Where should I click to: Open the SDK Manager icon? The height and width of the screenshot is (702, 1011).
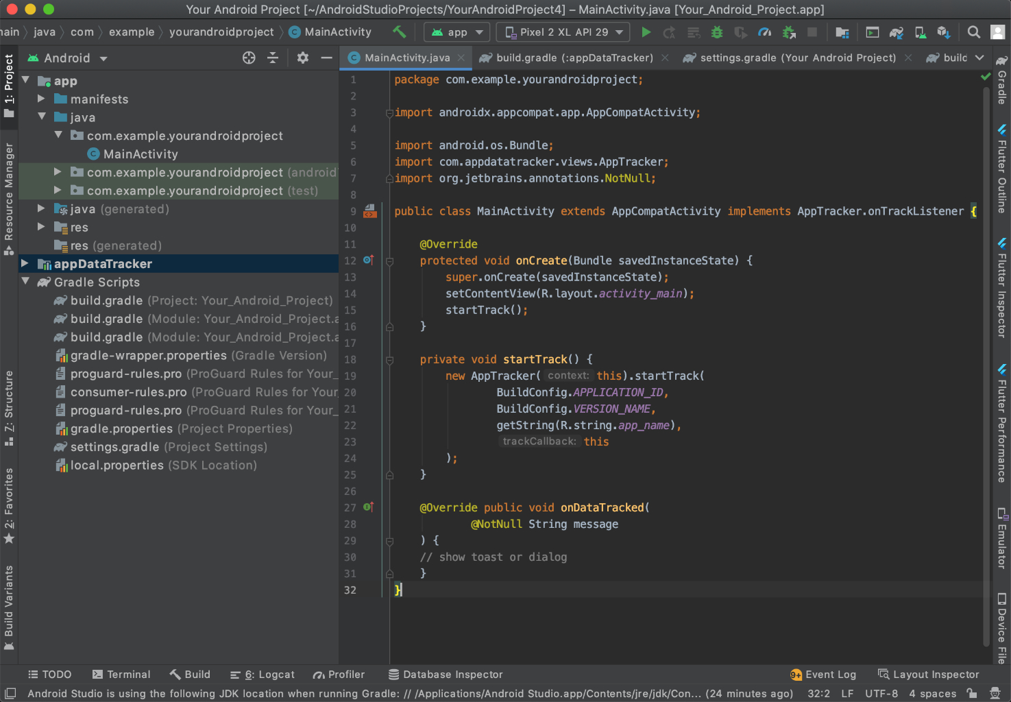944,32
